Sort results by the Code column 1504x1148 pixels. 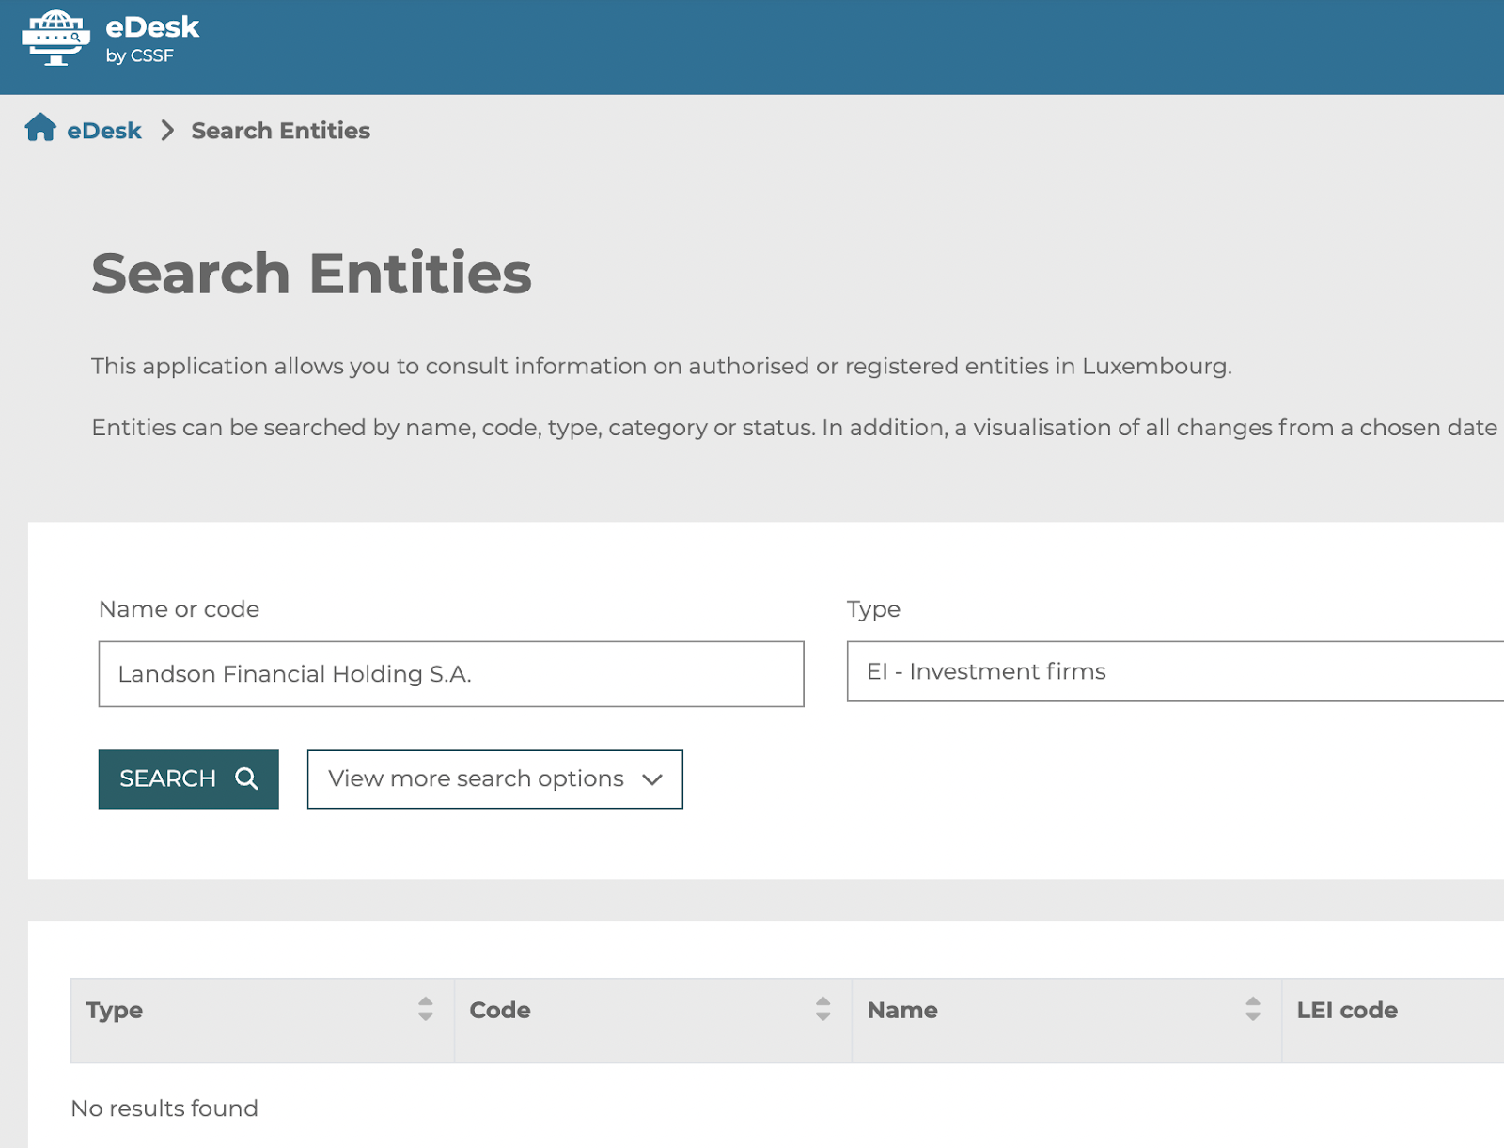tap(823, 1010)
